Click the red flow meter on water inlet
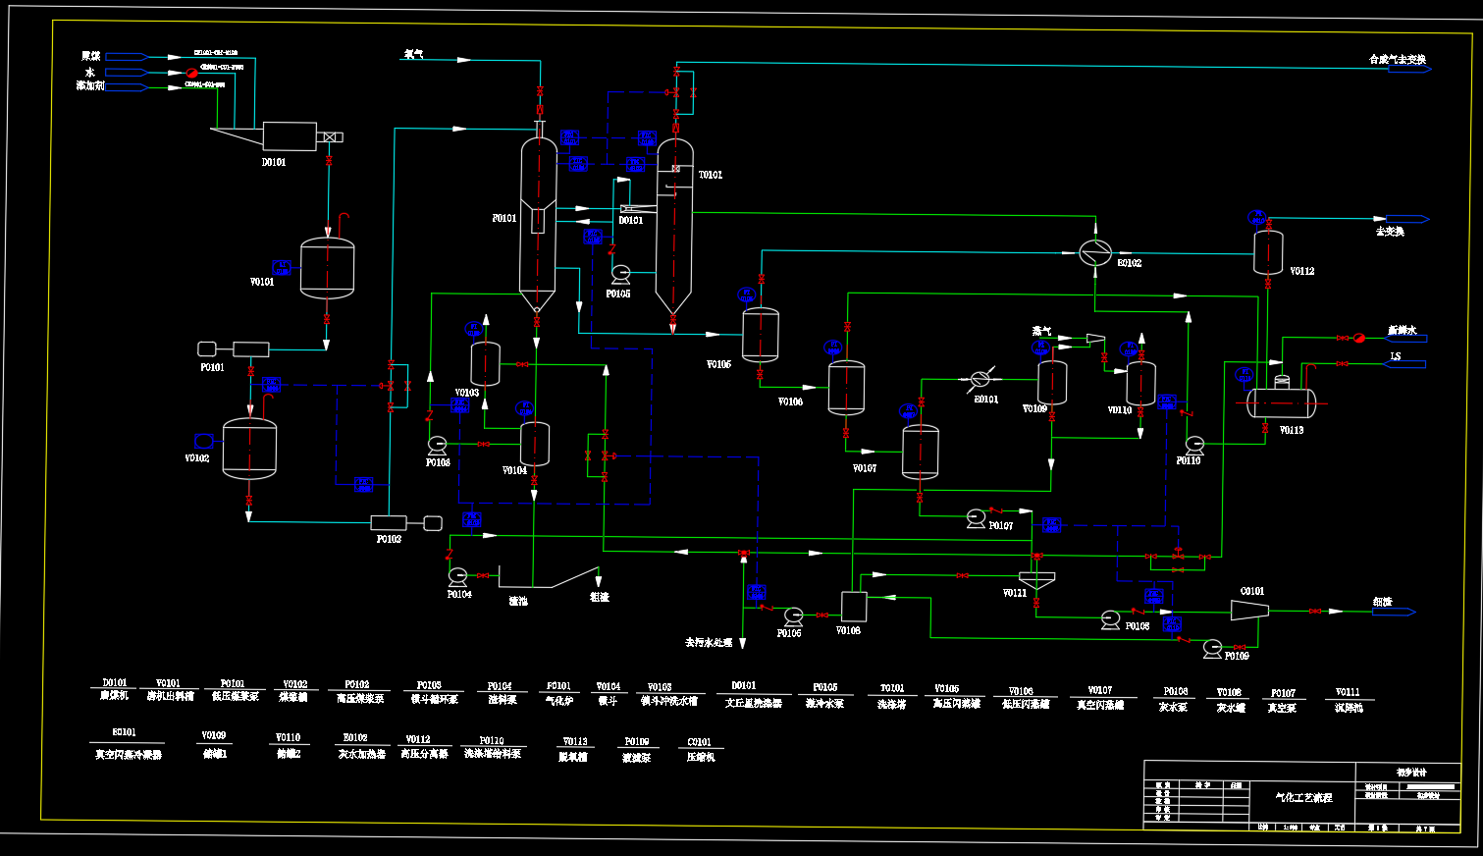 point(192,72)
